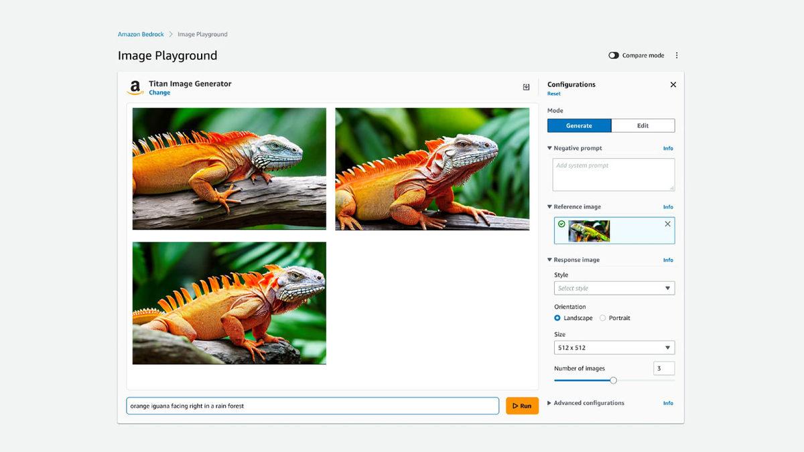
Task: Click the Reset configurations link
Action: coord(553,93)
